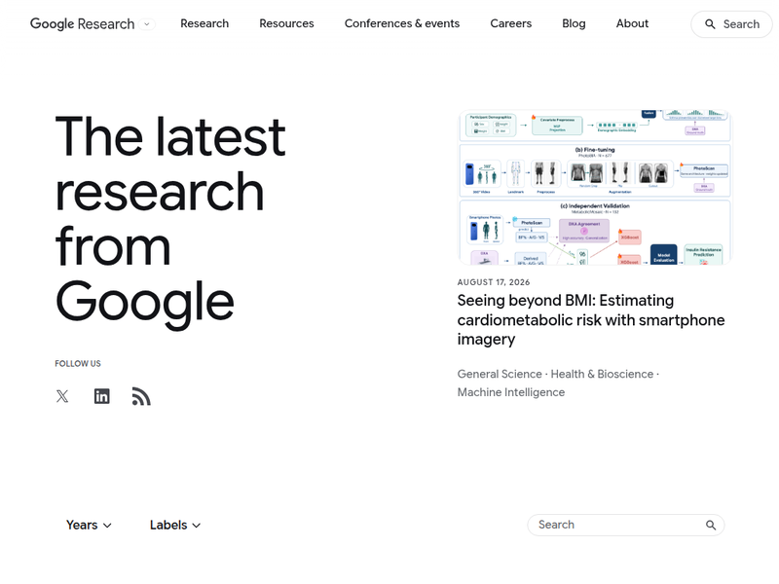779x584 pixels.
Task: Select the Health & Bioscience label
Action: click(602, 374)
